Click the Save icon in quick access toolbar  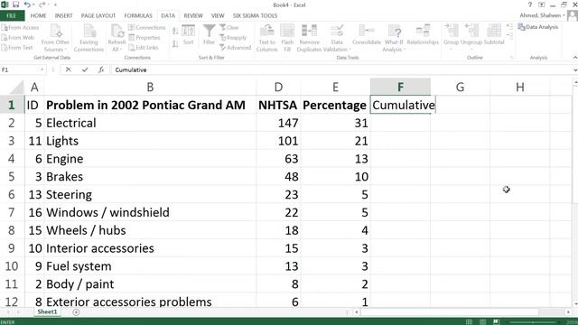point(16,5)
